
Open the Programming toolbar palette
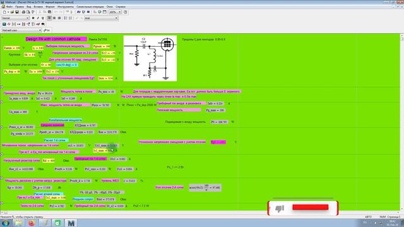[33, 24]
